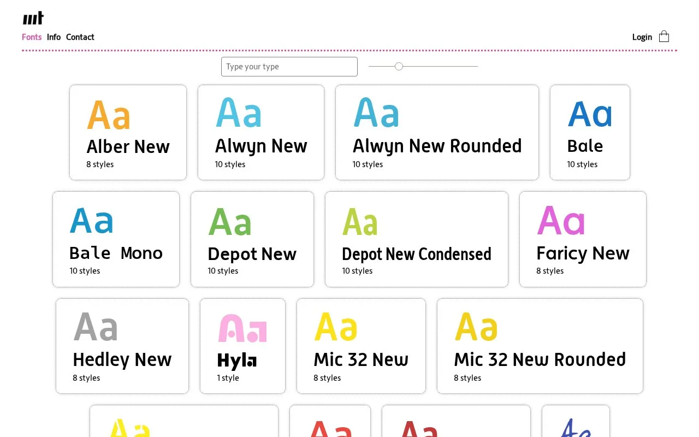
Task: Click the pink Aa sample for Faricy New
Action: click(561, 220)
